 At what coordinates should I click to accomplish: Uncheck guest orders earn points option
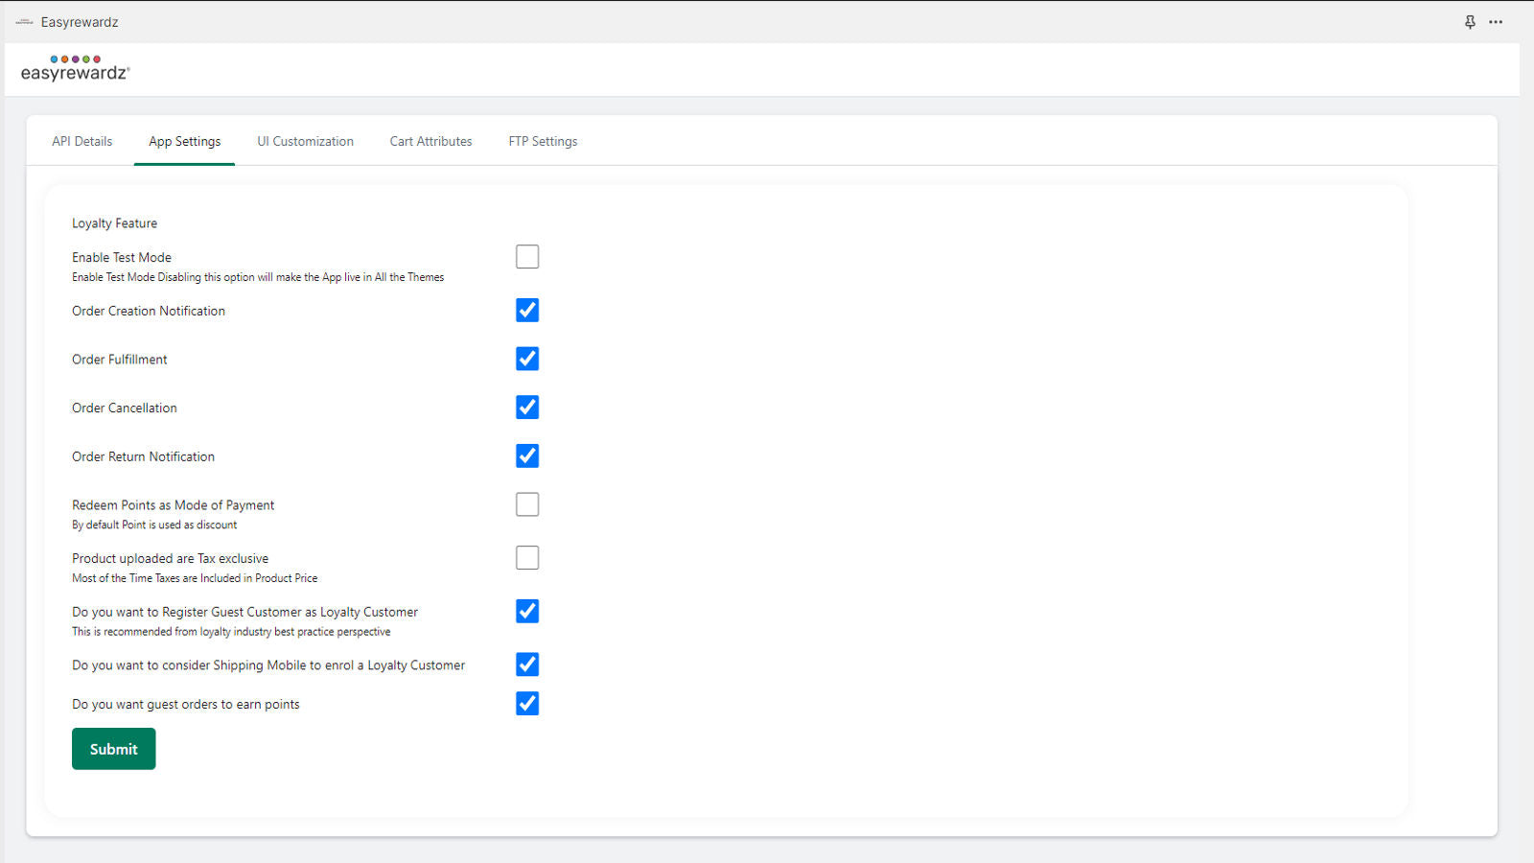tap(527, 704)
